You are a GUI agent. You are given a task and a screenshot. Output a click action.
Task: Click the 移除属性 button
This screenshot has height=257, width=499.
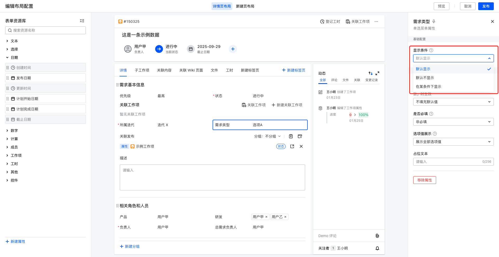(x=424, y=180)
